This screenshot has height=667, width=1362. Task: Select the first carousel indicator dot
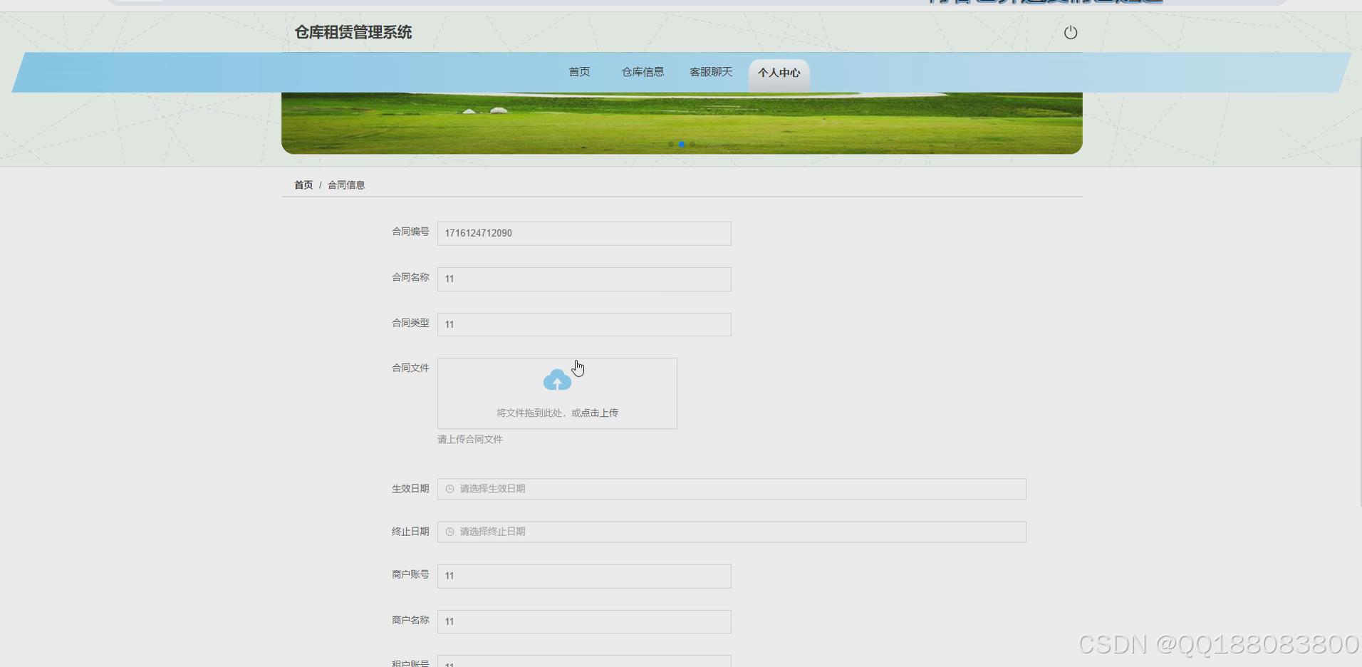tap(670, 144)
